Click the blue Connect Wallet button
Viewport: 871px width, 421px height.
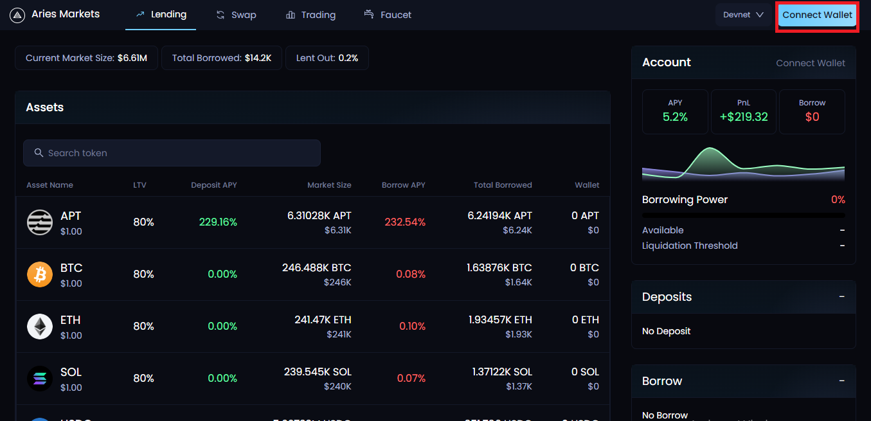click(x=817, y=15)
